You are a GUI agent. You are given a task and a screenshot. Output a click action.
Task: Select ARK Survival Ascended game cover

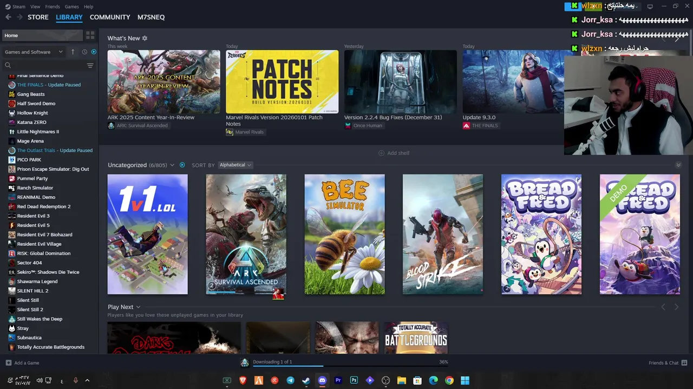click(246, 234)
